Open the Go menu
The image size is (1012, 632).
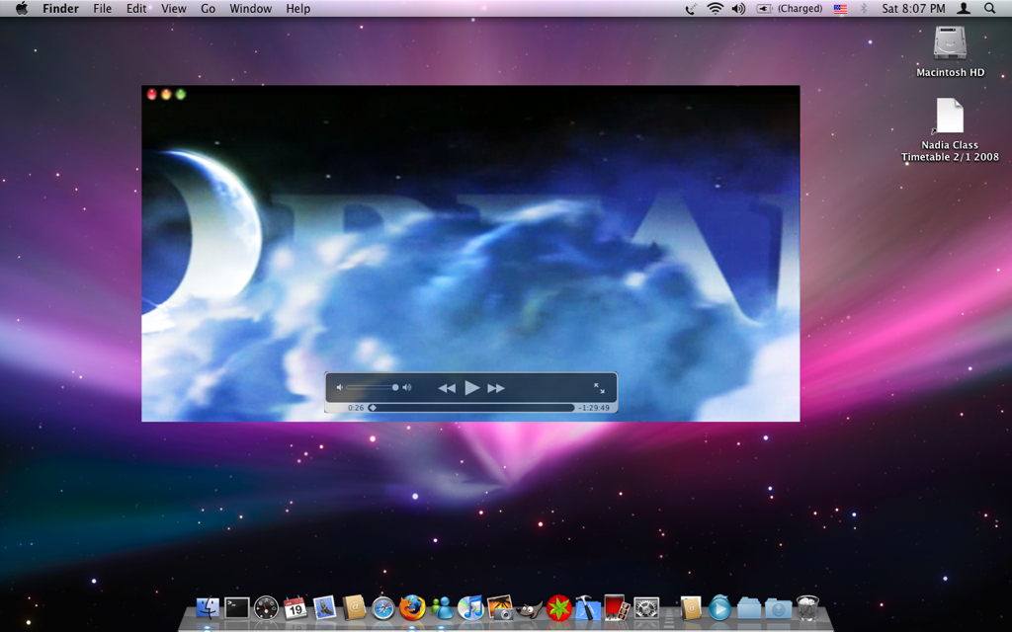pyautogui.click(x=208, y=9)
